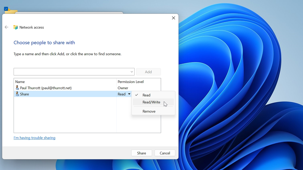Click the folder icon behind the dialog
Viewport: 303px width, 170px height.
pyautogui.click(x=12, y=12)
